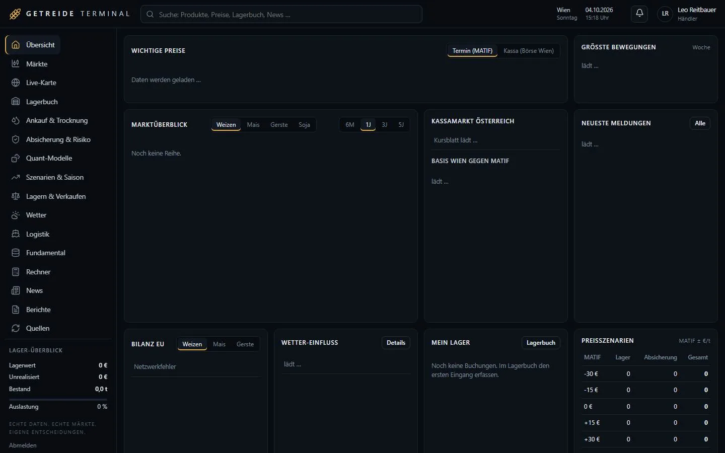725x453 pixels.
Task: Click Alle button in Neueste Meldungen
Action: tap(700, 123)
